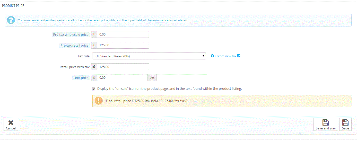
Task: Click the pound symbol beside Unit price
Action: click(x=94, y=78)
